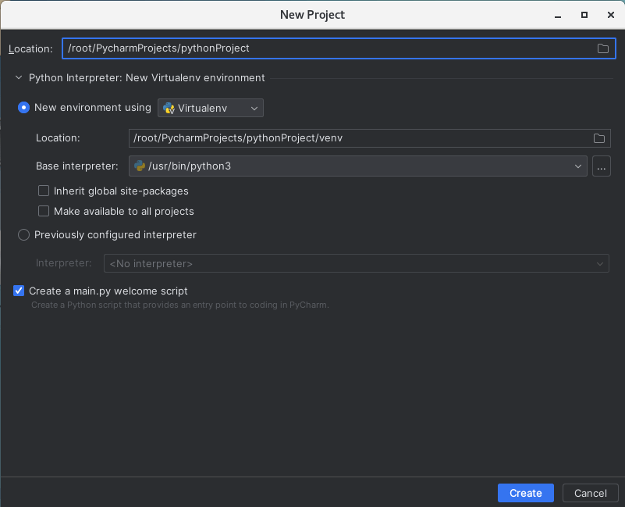Click the Create button

click(525, 493)
